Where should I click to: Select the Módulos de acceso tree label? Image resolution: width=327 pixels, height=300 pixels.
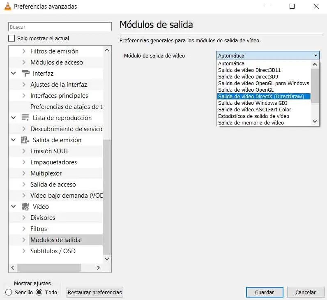(57, 62)
